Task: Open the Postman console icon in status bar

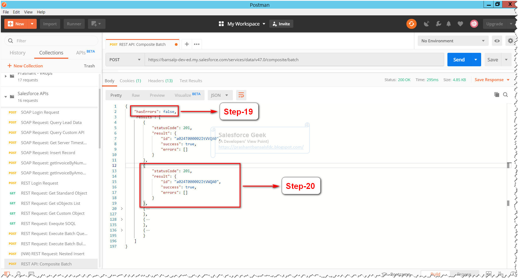Action: click(31, 274)
